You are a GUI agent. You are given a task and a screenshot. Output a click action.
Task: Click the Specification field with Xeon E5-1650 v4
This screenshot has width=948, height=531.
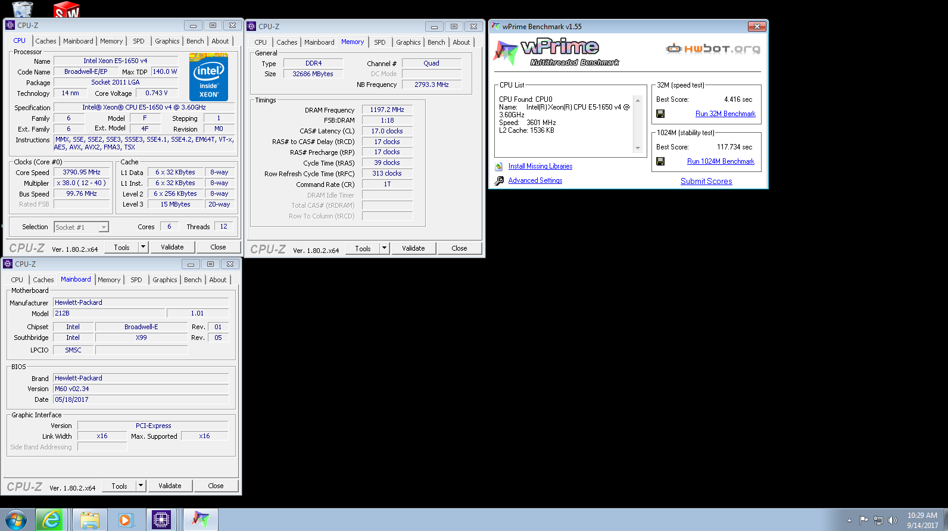(x=144, y=107)
